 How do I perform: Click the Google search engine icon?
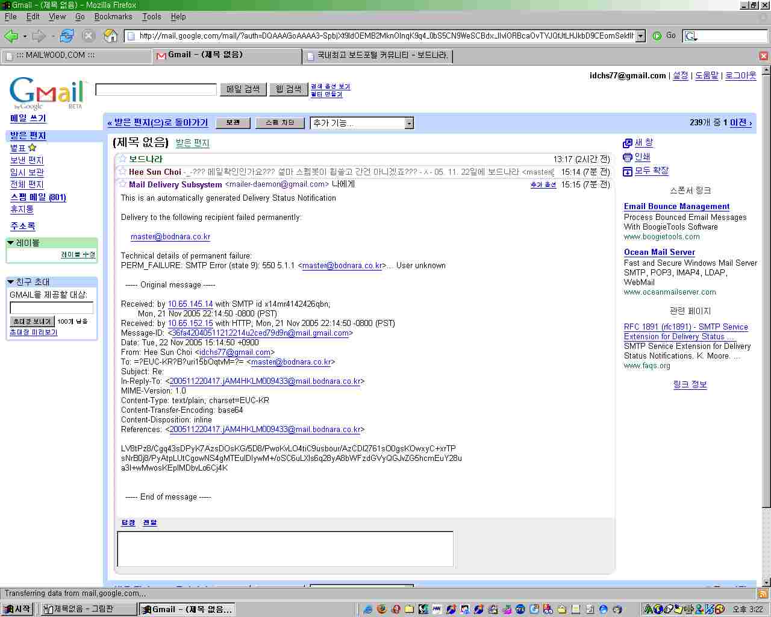690,36
